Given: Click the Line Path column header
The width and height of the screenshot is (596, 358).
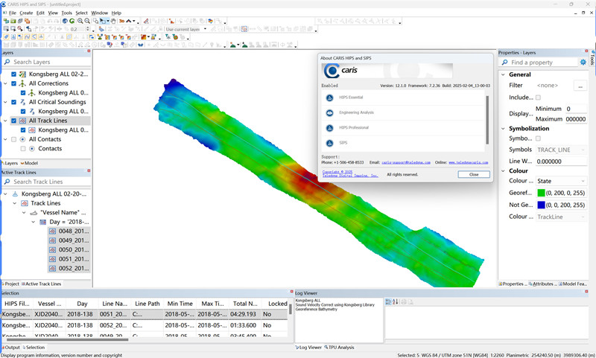Looking at the screenshot, I should tap(147, 304).
